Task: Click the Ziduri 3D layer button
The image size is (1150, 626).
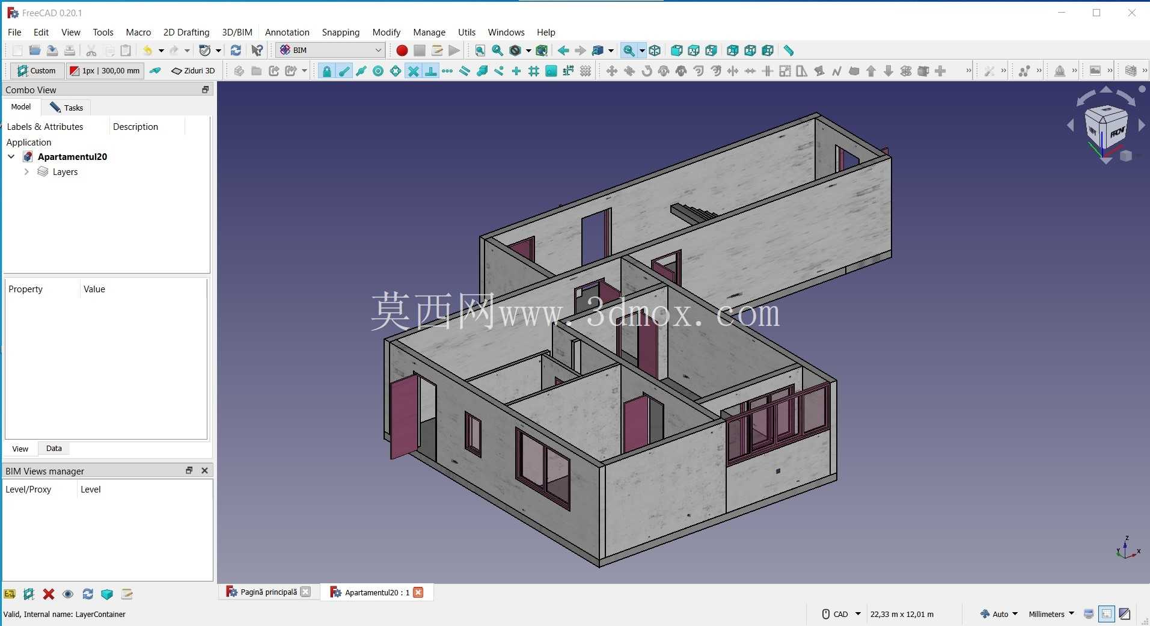Action: (193, 71)
